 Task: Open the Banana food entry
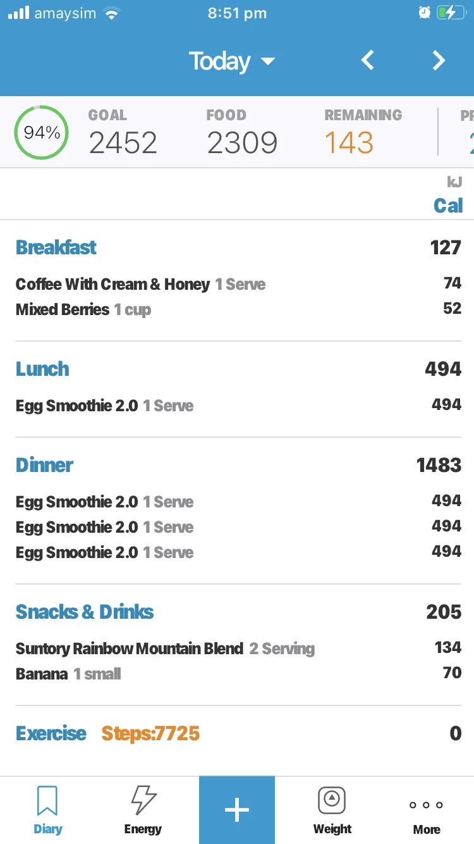point(42,674)
